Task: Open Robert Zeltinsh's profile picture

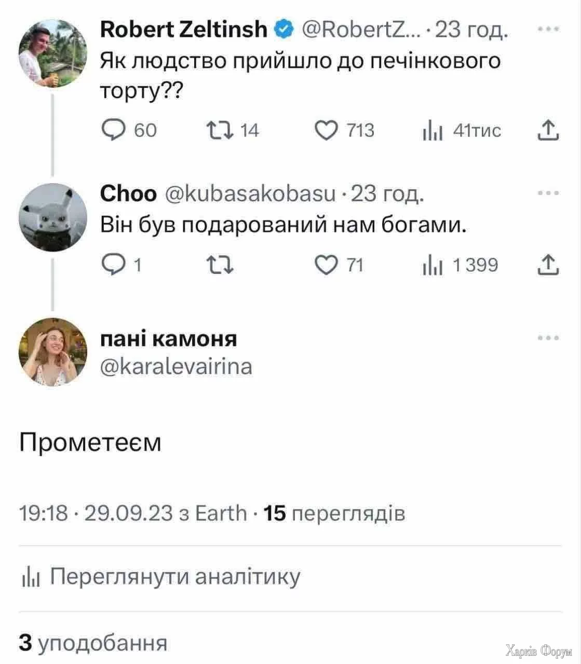Action: (52, 53)
